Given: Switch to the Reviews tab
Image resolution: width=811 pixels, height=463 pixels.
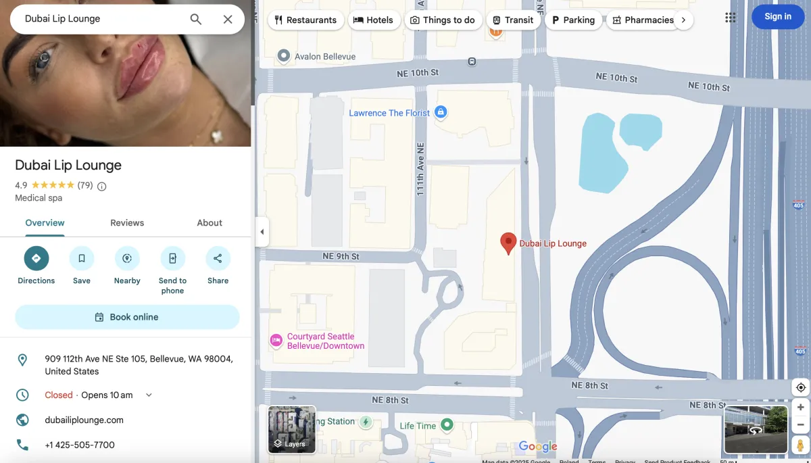Looking at the screenshot, I should (127, 223).
